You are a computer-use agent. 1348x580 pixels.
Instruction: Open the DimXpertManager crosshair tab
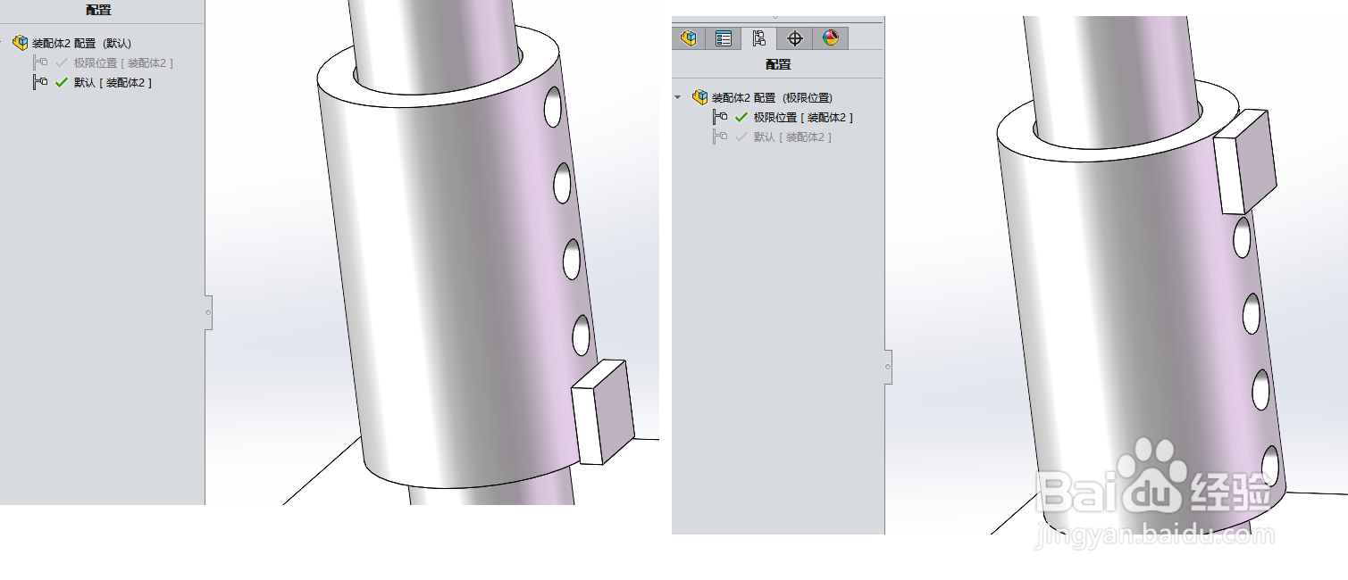(795, 38)
